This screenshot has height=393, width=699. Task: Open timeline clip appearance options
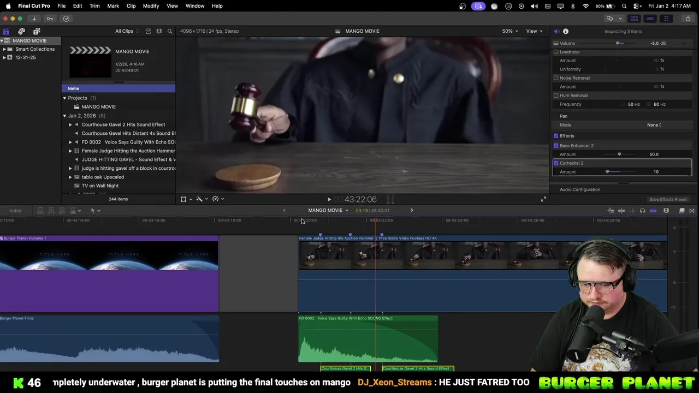click(666, 211)
